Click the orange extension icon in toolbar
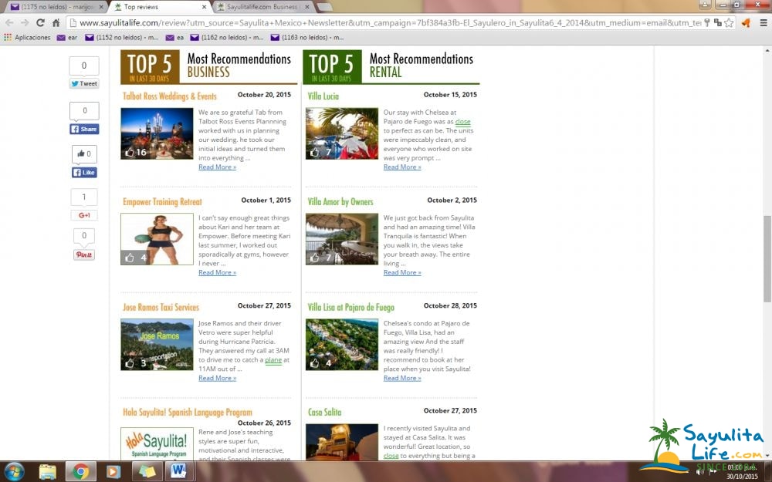The width and height of the screenshot is (772, 482). pos(746,22)
